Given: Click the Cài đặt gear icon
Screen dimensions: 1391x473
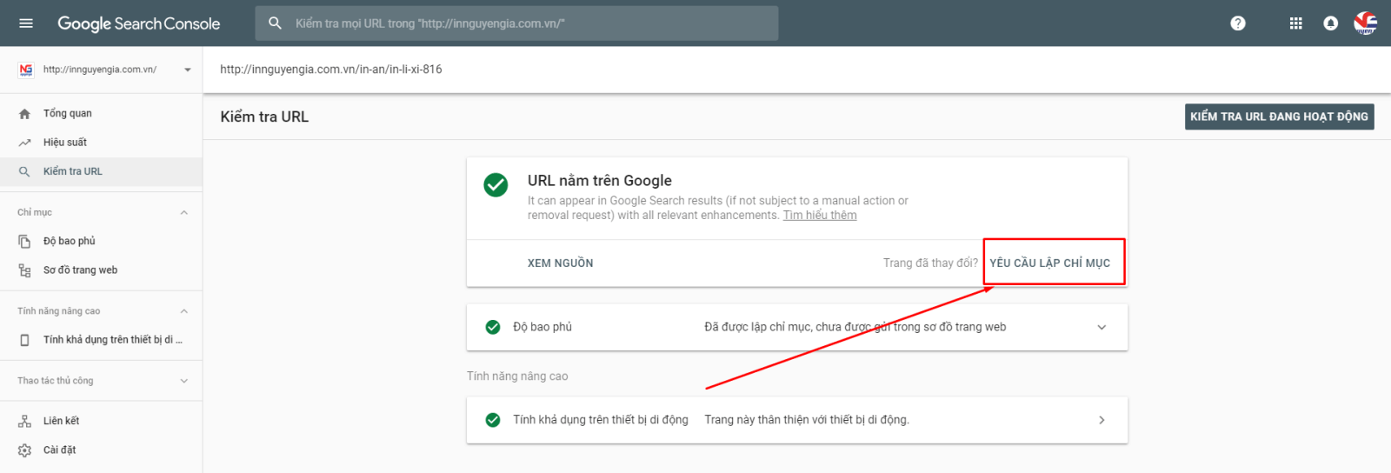Looking at the screenshot, I should click(x=24, y=450).
